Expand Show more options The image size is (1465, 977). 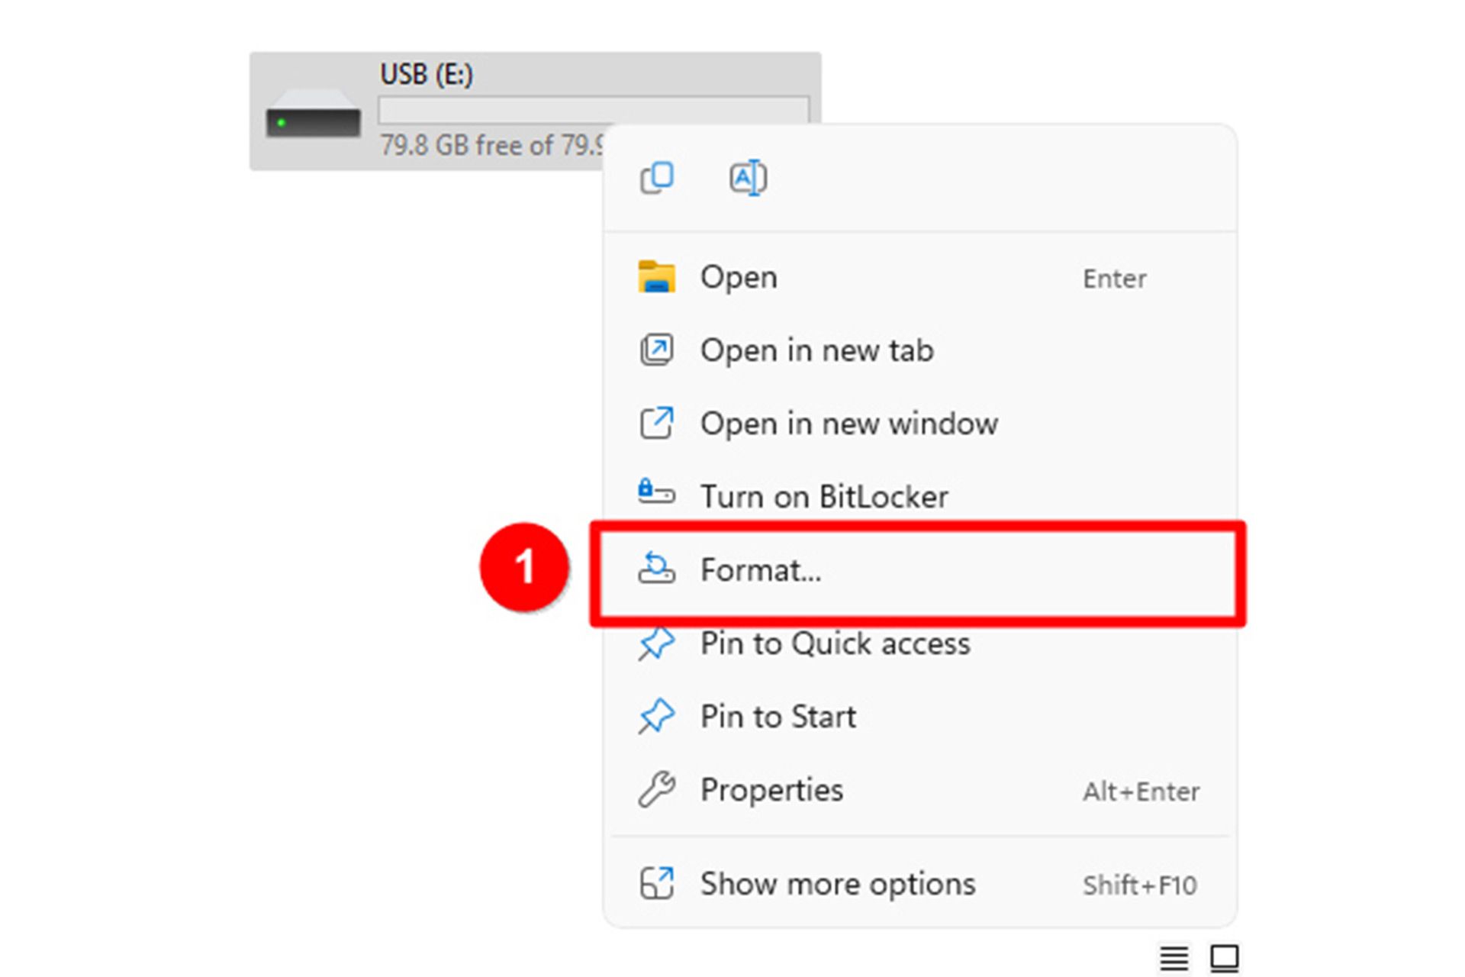point(837,884)
